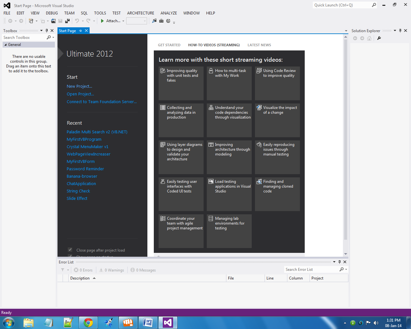This screenshot has height=329, width=411.
Task: Click the Search Toolbox input field
Action: pyautogui.click(x=24, y=38)
